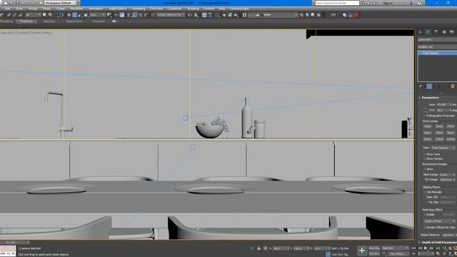Enable the Show Horizon checkbox
Screen dimensions: 457x257
click(425, 158)
